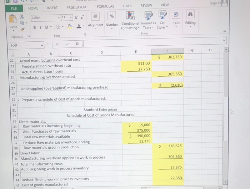Select the 22,350 ending WIP cell
The height and width of the screenshot is (189, 250).
(x=168, y=178)
